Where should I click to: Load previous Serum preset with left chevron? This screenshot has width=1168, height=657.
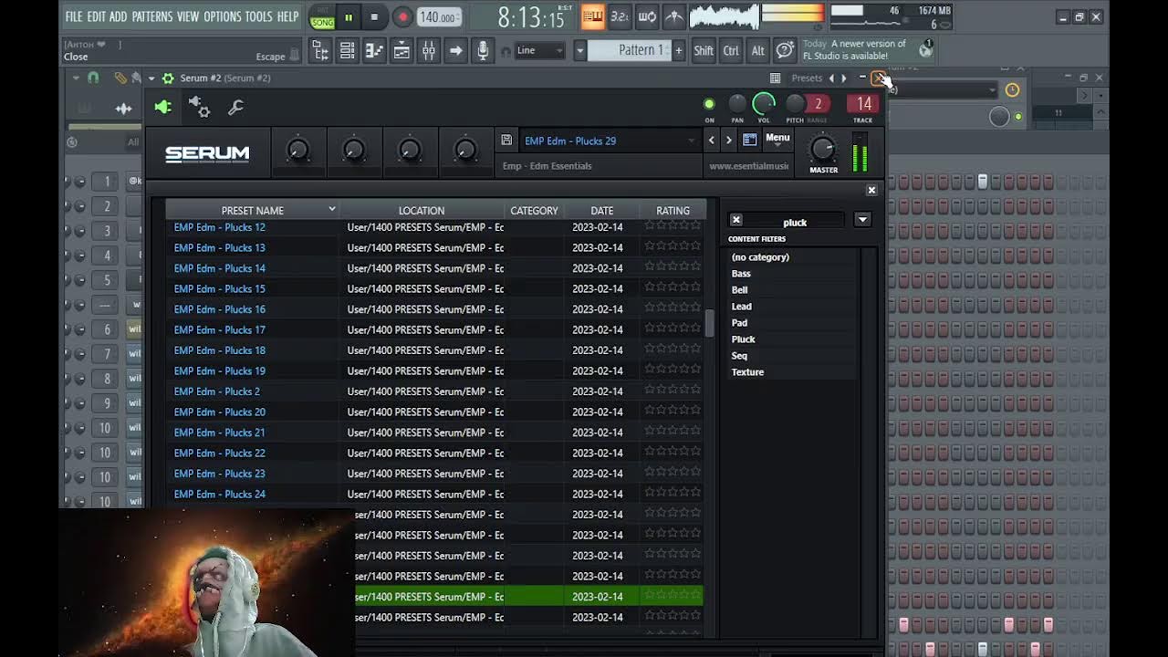pos(712,140)
